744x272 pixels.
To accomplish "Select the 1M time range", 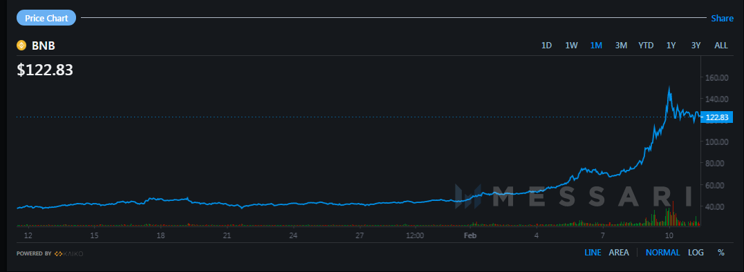I will click(x=596, y=46).
